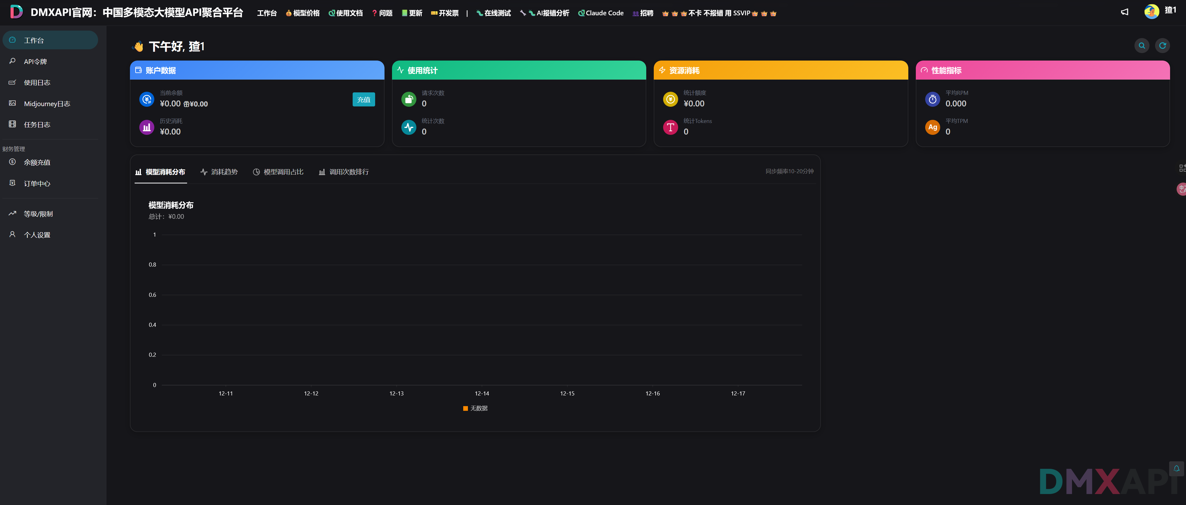
Task: Open the 模型价格 link in the top navigation
Action: [x=302, y=13]
